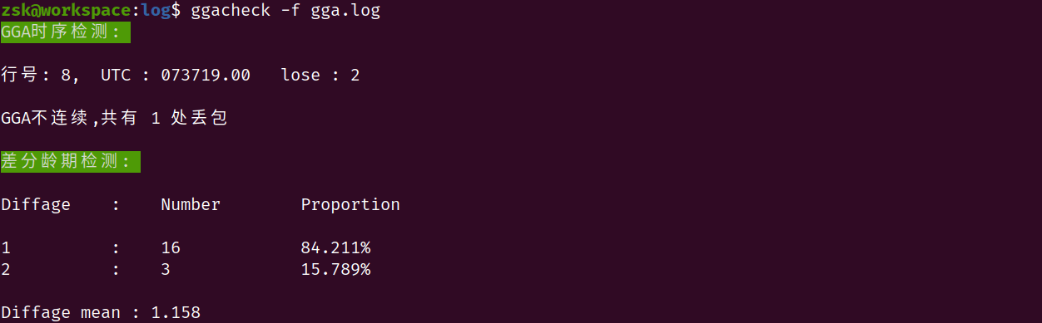Click the UTC value 073719.00
This screenshot has height=323, width=1042.
(206, 76)
